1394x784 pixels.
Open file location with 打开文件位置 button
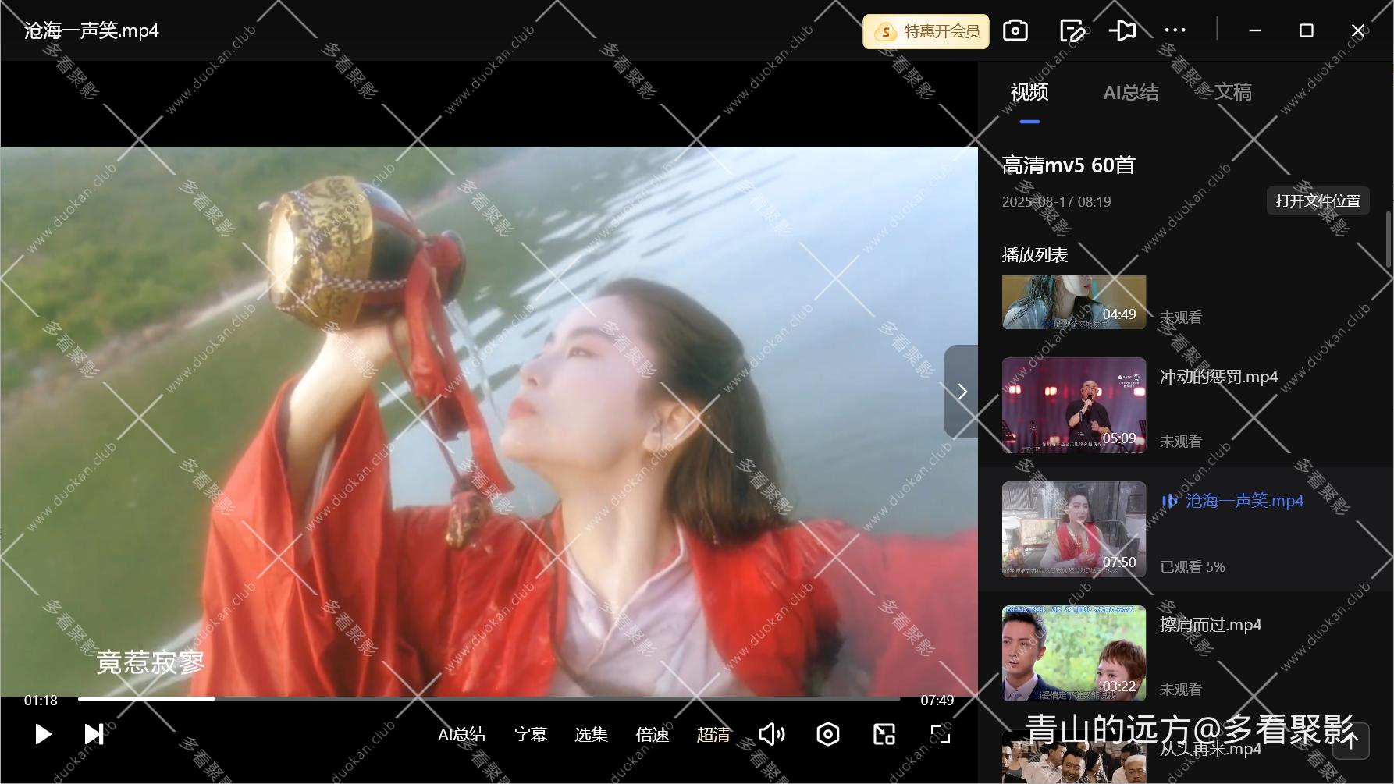1318,200
